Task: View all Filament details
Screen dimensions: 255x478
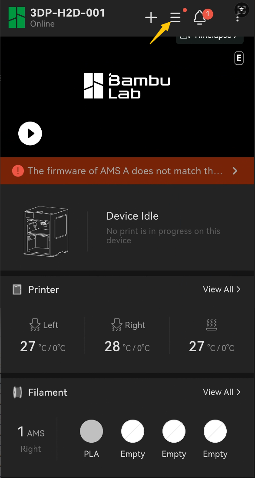Action: [x=222, y=392]
